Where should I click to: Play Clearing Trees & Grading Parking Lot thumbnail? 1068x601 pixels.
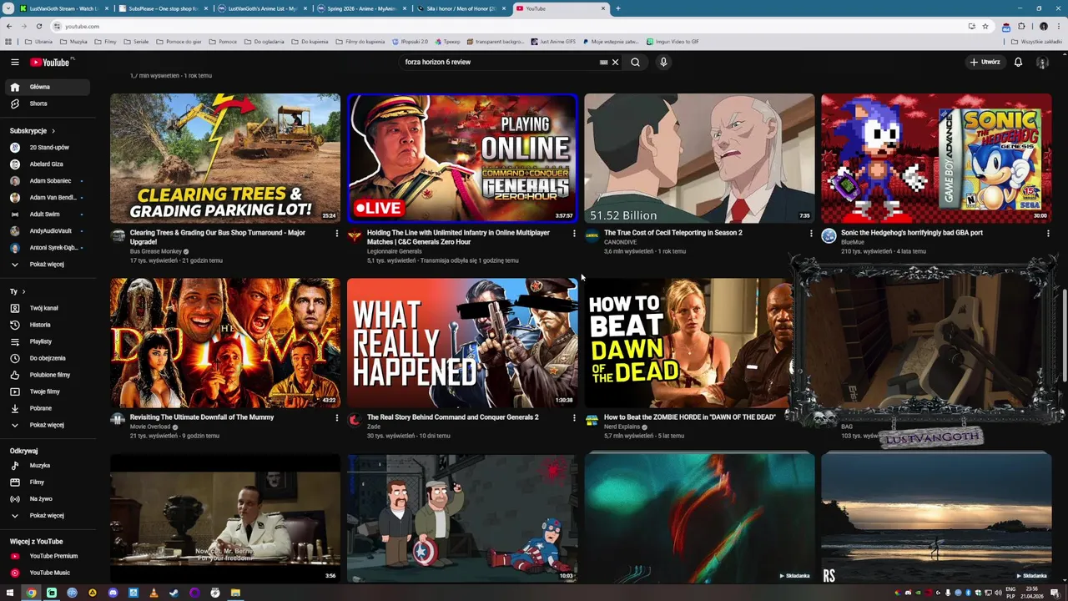point(225,159)
